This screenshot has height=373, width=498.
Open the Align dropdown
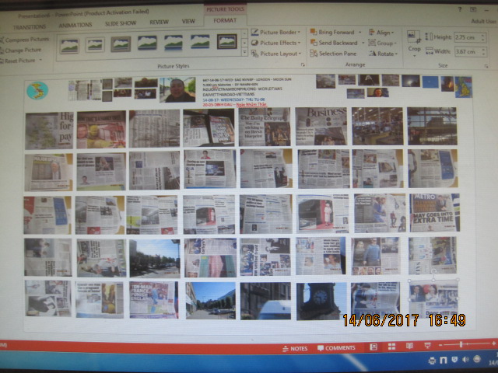tap(381, 33)
